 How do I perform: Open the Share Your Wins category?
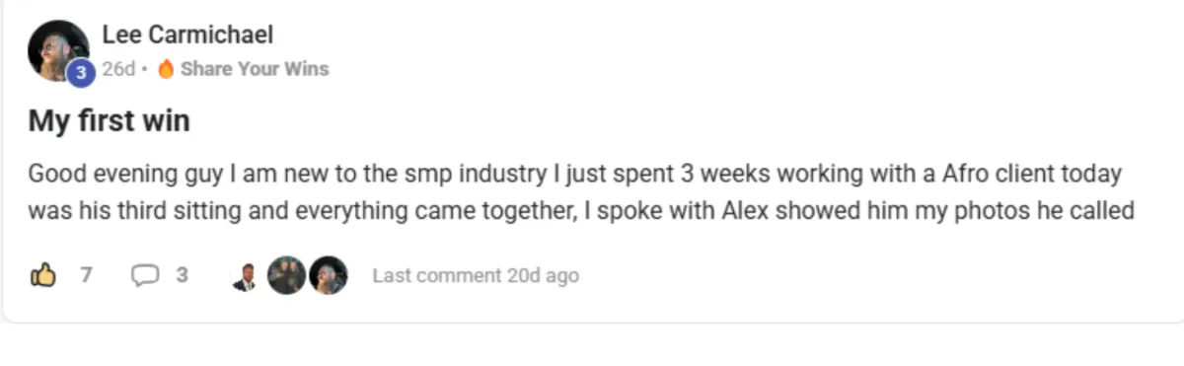point(255,69)
